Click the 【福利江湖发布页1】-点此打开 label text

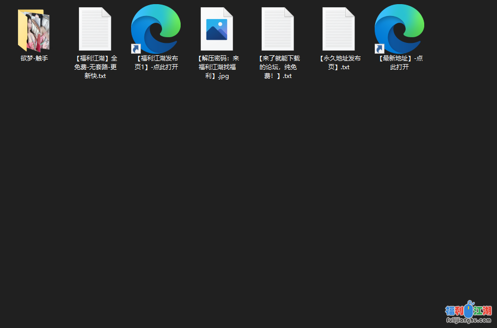[156, 63]
